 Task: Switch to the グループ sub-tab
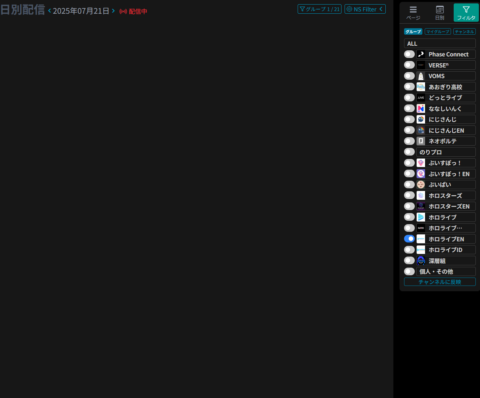(413, 32)
